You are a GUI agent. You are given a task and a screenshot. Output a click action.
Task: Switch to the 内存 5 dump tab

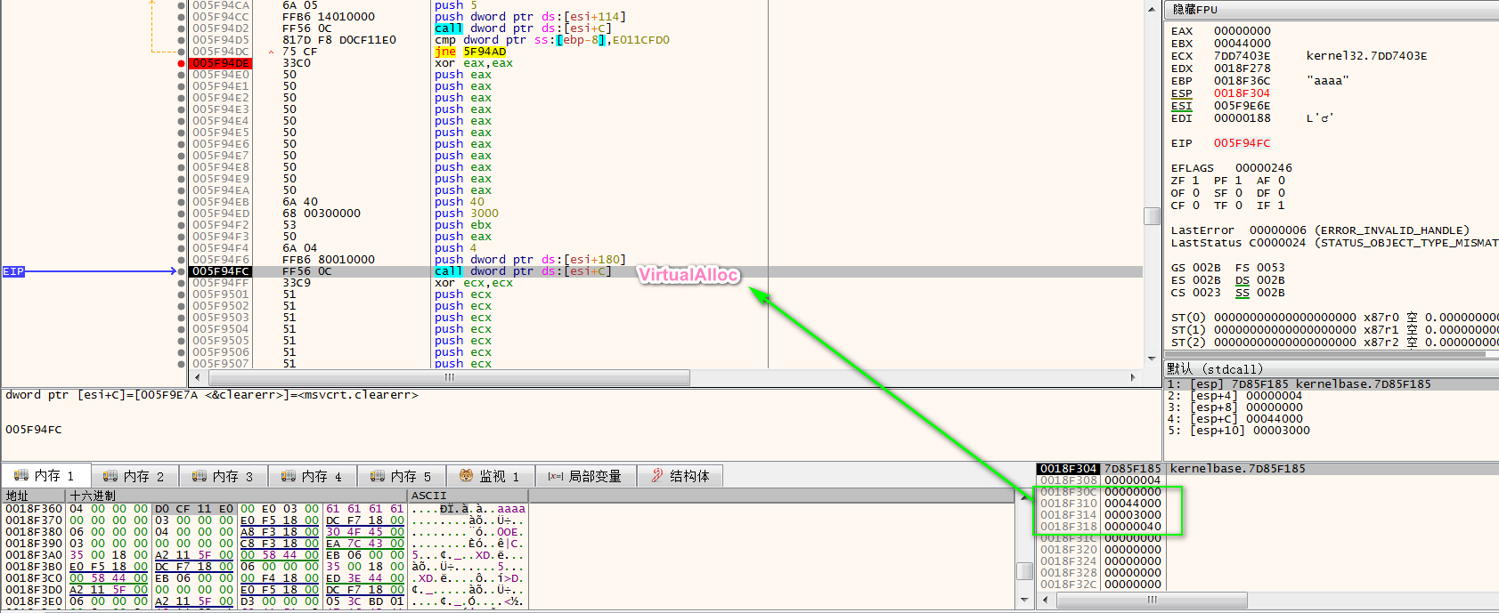click(x=401, y=476)
